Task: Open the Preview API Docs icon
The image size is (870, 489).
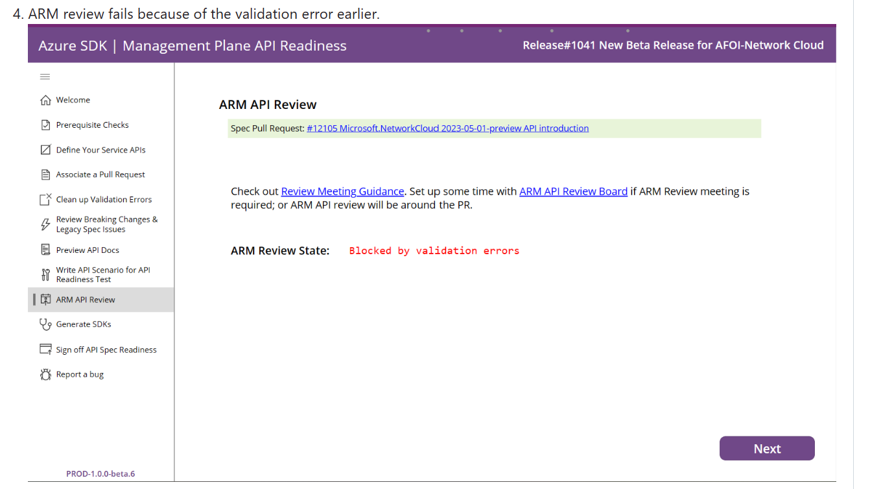Action: pyautogui.click(x=45, y=249)
